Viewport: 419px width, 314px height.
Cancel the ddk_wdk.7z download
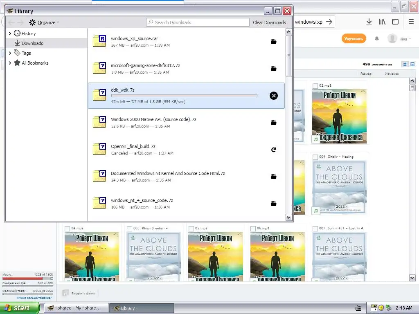(x=274, y=96)
